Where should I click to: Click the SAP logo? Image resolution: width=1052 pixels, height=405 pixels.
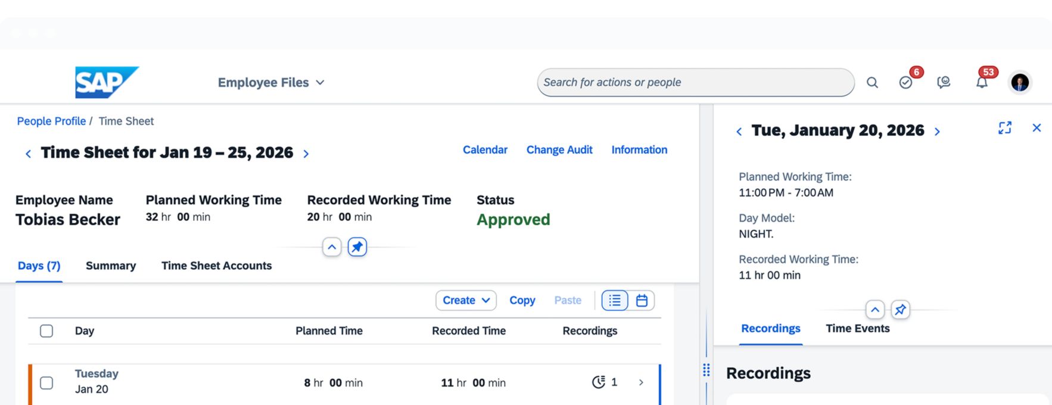tap(107, 82)
